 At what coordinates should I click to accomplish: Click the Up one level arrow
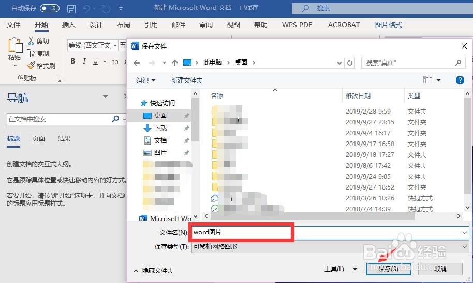tap(175, 62)
